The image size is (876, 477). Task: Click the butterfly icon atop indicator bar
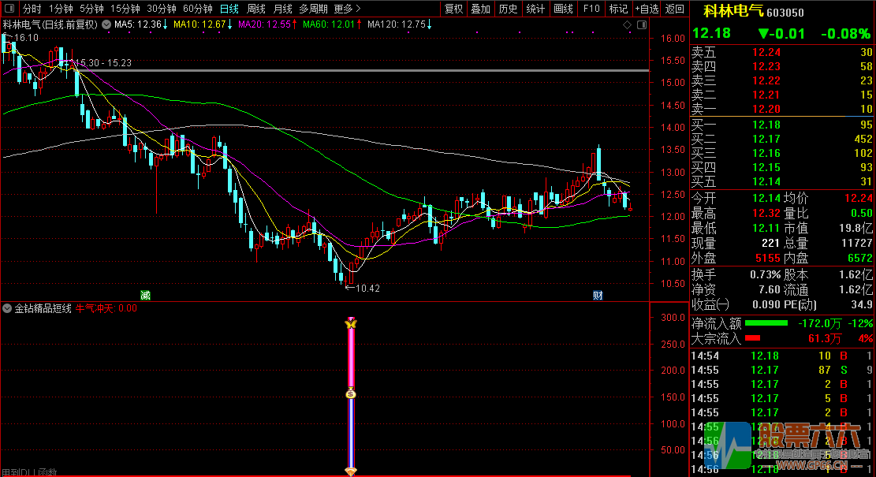pos(351,322)
